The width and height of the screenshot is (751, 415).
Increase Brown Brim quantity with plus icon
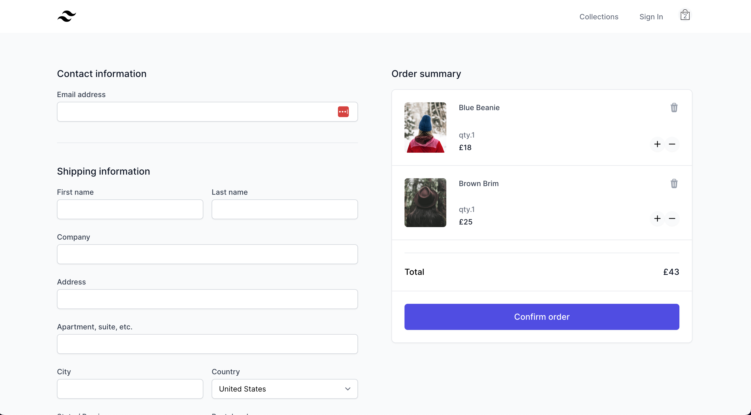[x=657, y=218]
